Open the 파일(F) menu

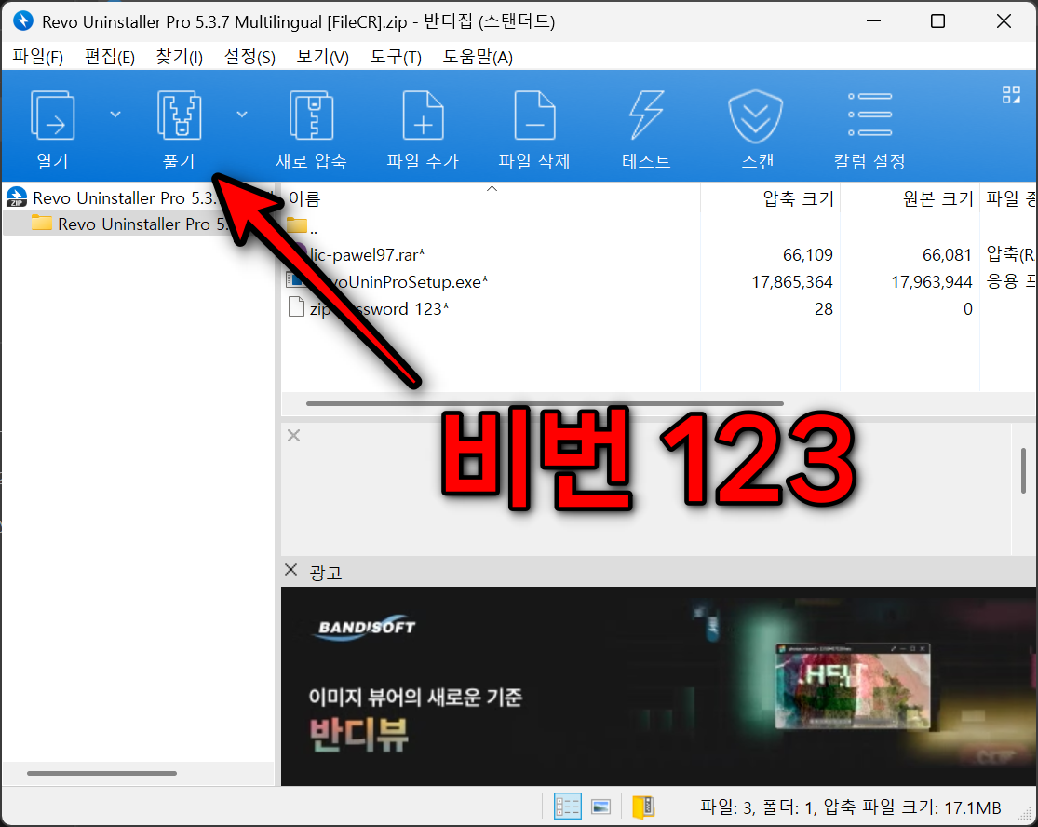point(38,57)
